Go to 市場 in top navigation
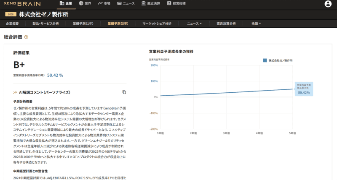 [104, 4]
